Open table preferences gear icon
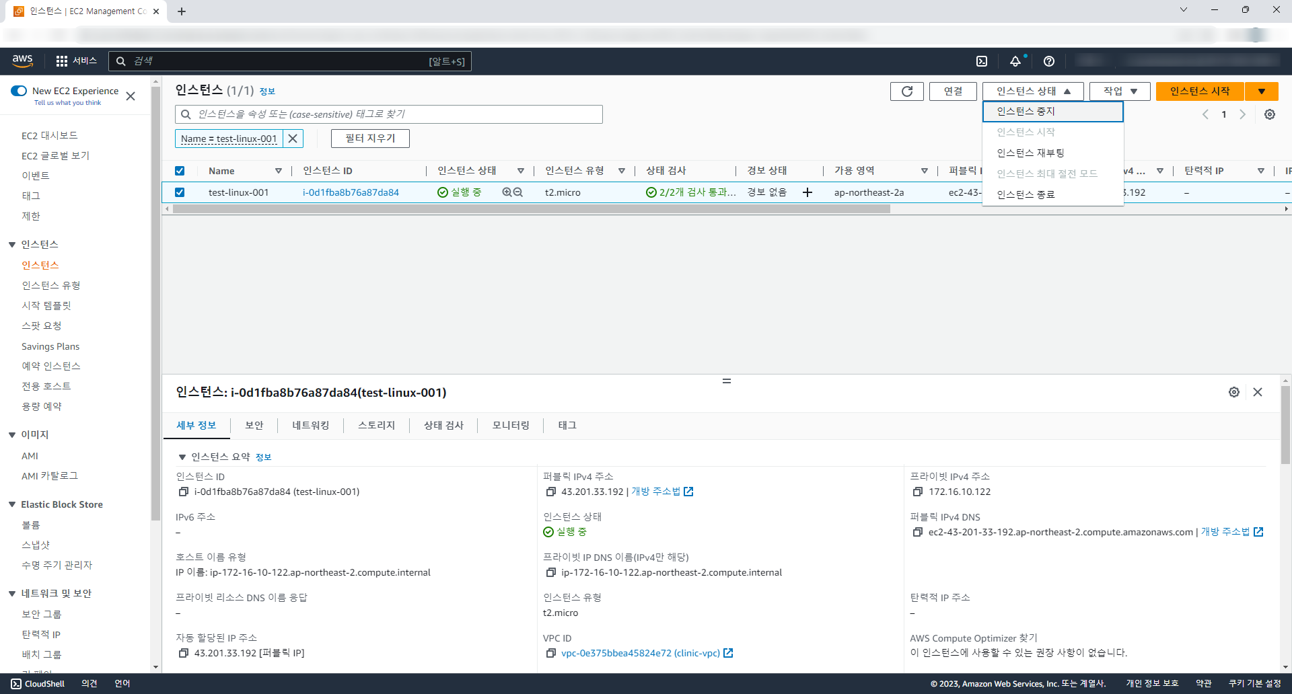 click(x=1270, y=114)
